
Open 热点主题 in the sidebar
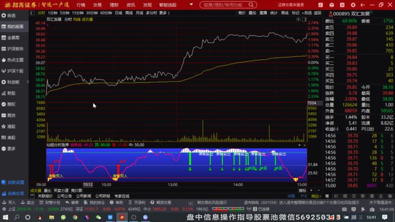(x=13, y=60)
